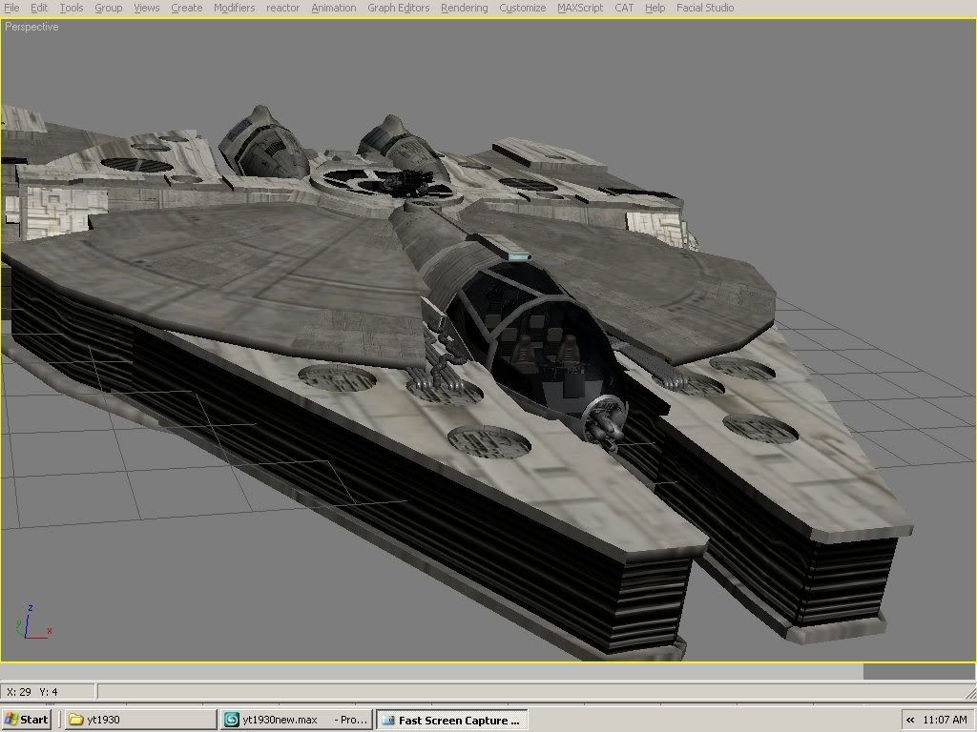
Task: Click the XYZ axis gizmo in viewport
Action: [32, 622]
